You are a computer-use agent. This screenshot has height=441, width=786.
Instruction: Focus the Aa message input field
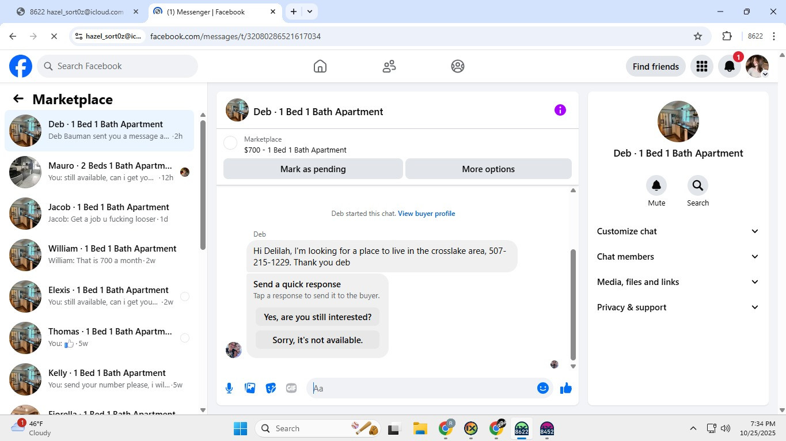tap(423, 388)
